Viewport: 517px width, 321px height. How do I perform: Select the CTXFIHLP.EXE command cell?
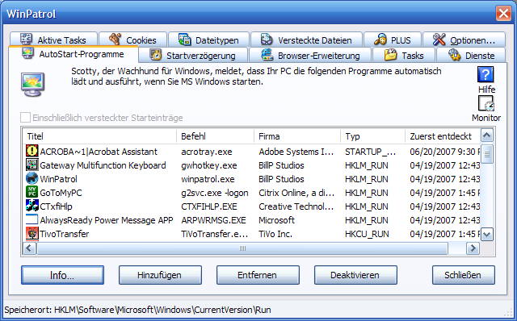tap(209, 206)
